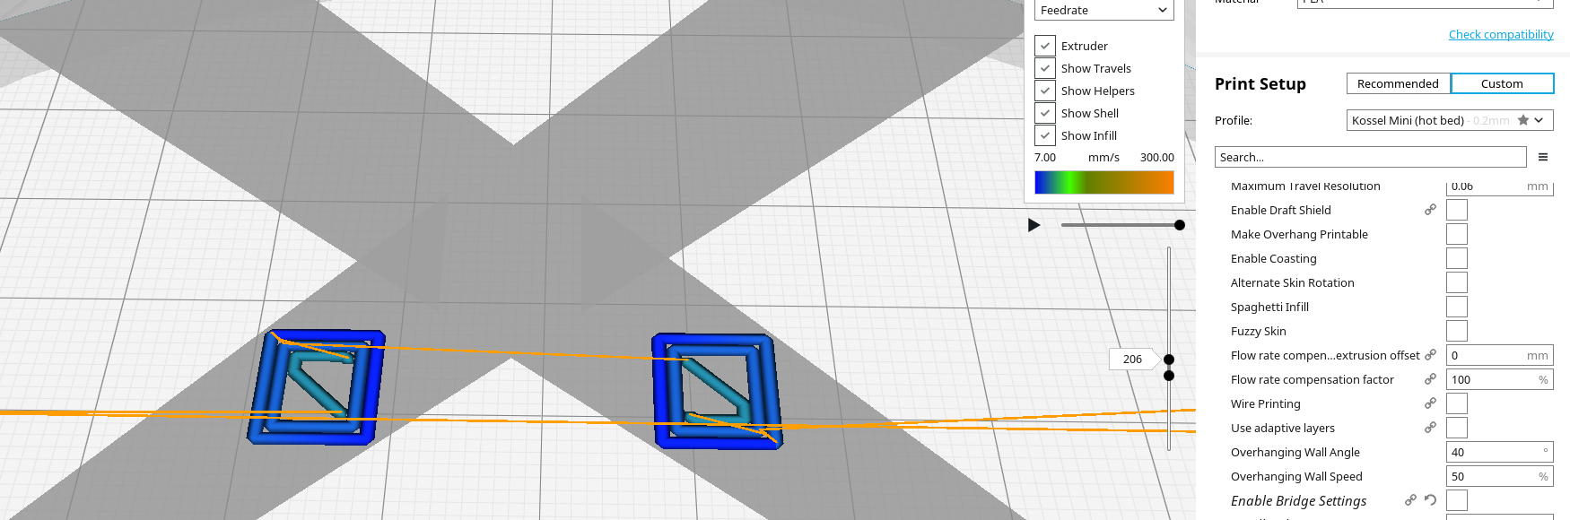The image size is (1570, 520).
Task: Enable Spaghetti Infill checkbox
Action: click(1457, 307)
